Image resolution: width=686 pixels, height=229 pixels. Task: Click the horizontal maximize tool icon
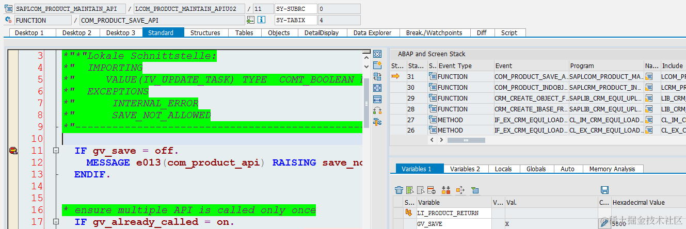click(x=377, y=99)
